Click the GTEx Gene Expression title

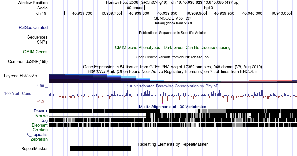(x=173, y=67)
